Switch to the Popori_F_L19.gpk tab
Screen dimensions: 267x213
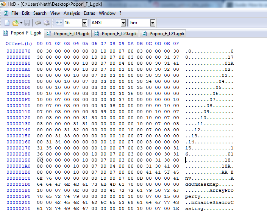[69, 34]
